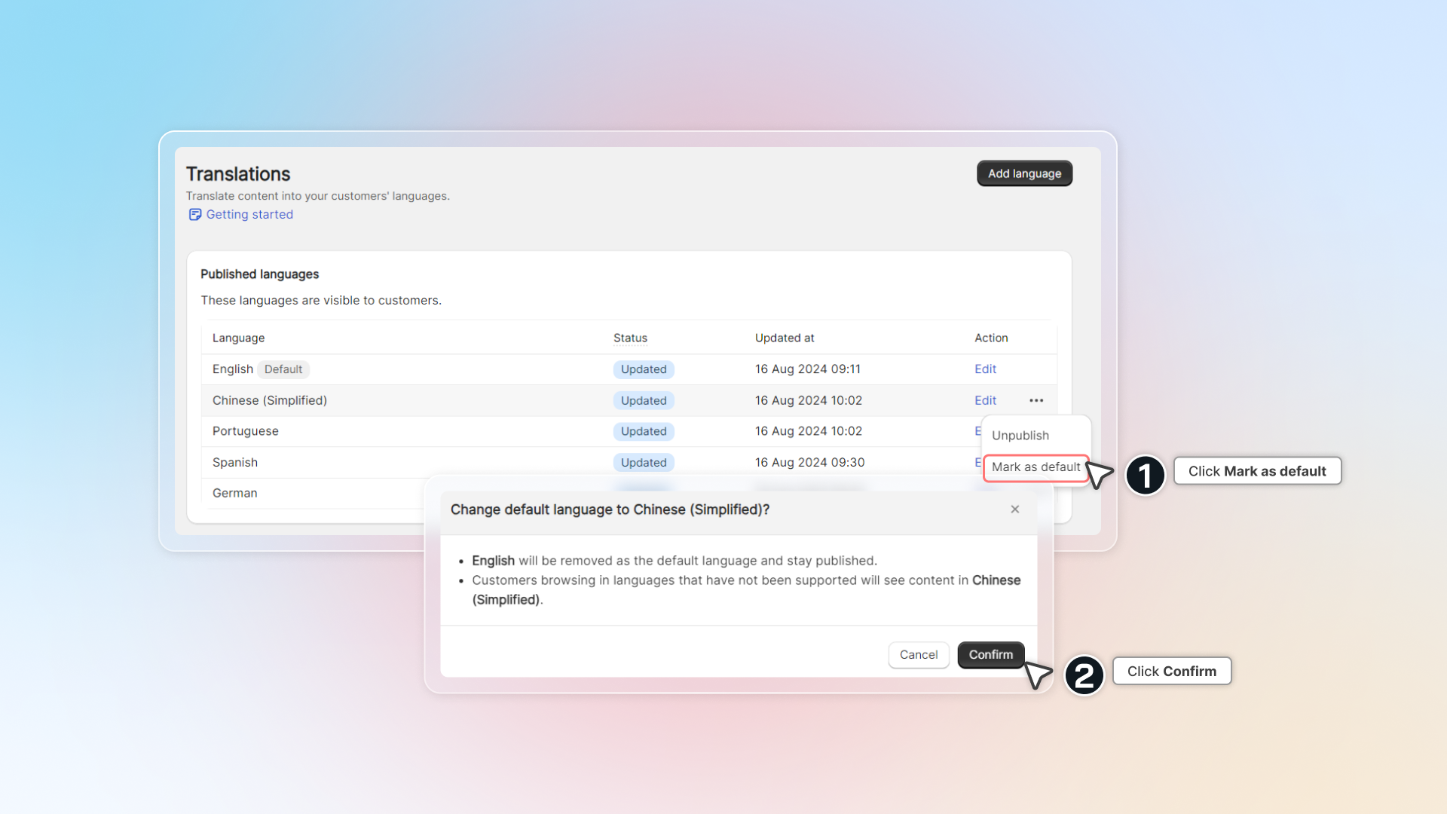Click the Updated status badge for Portuguese

(643, 431)
